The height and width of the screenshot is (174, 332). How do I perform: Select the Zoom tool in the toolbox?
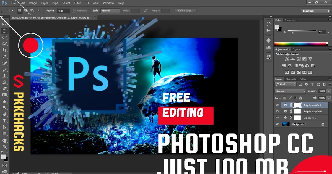[x=5, y=147]
